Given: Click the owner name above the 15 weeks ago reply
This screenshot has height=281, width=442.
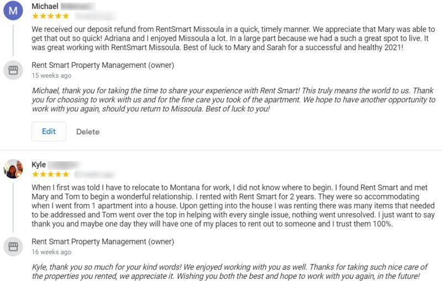Looking at the screenshot, I should point(103,65).
